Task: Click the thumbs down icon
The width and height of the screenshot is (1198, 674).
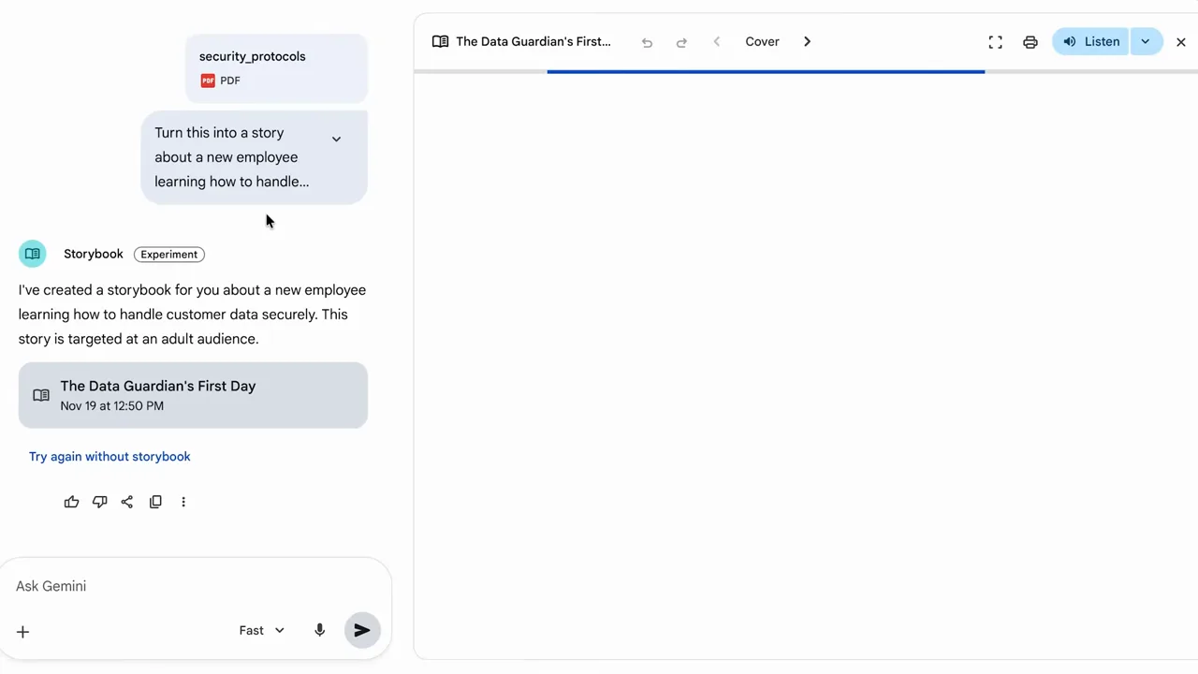Action: point(99,502)
